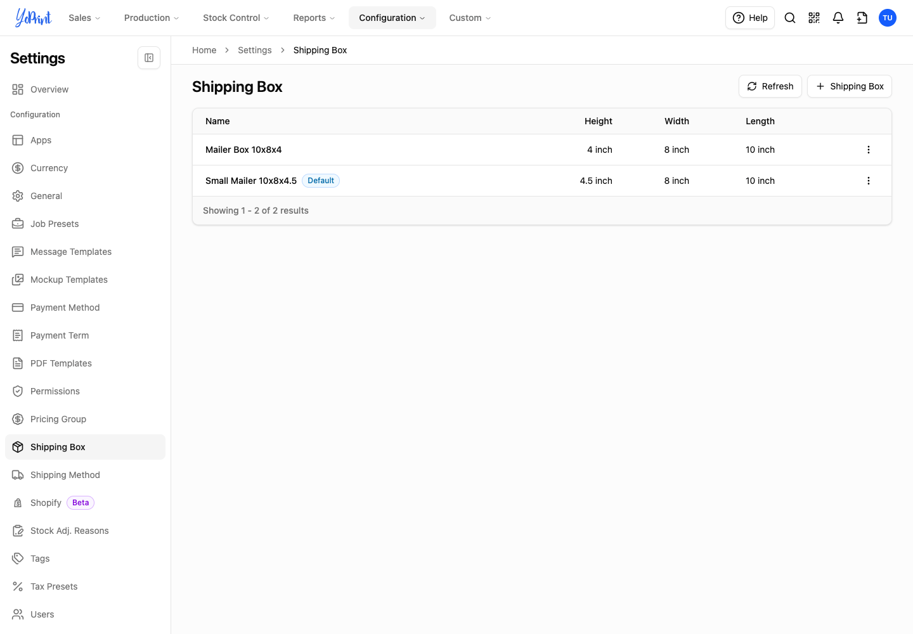Open PDF Templates settings

click(85, 363)
